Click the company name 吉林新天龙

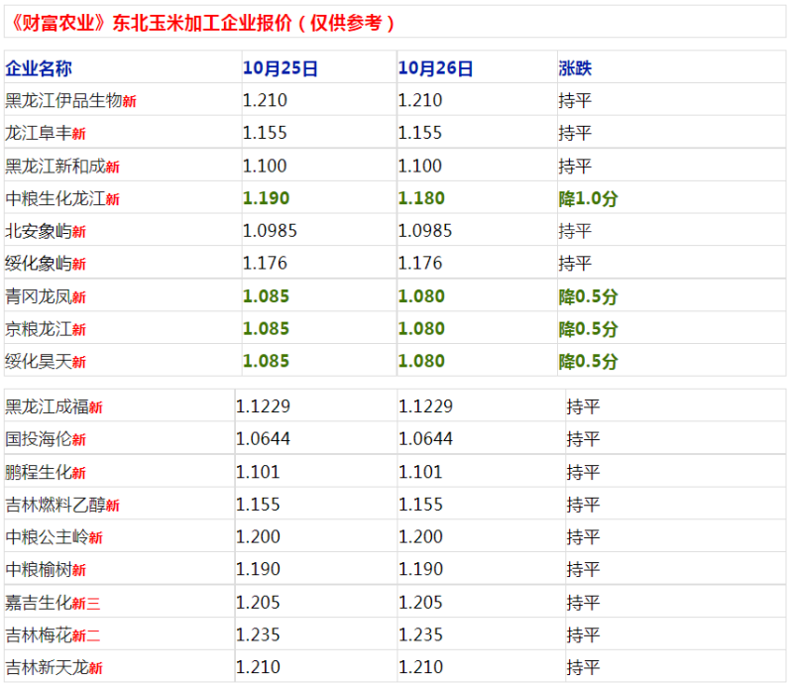coord(47,667)
